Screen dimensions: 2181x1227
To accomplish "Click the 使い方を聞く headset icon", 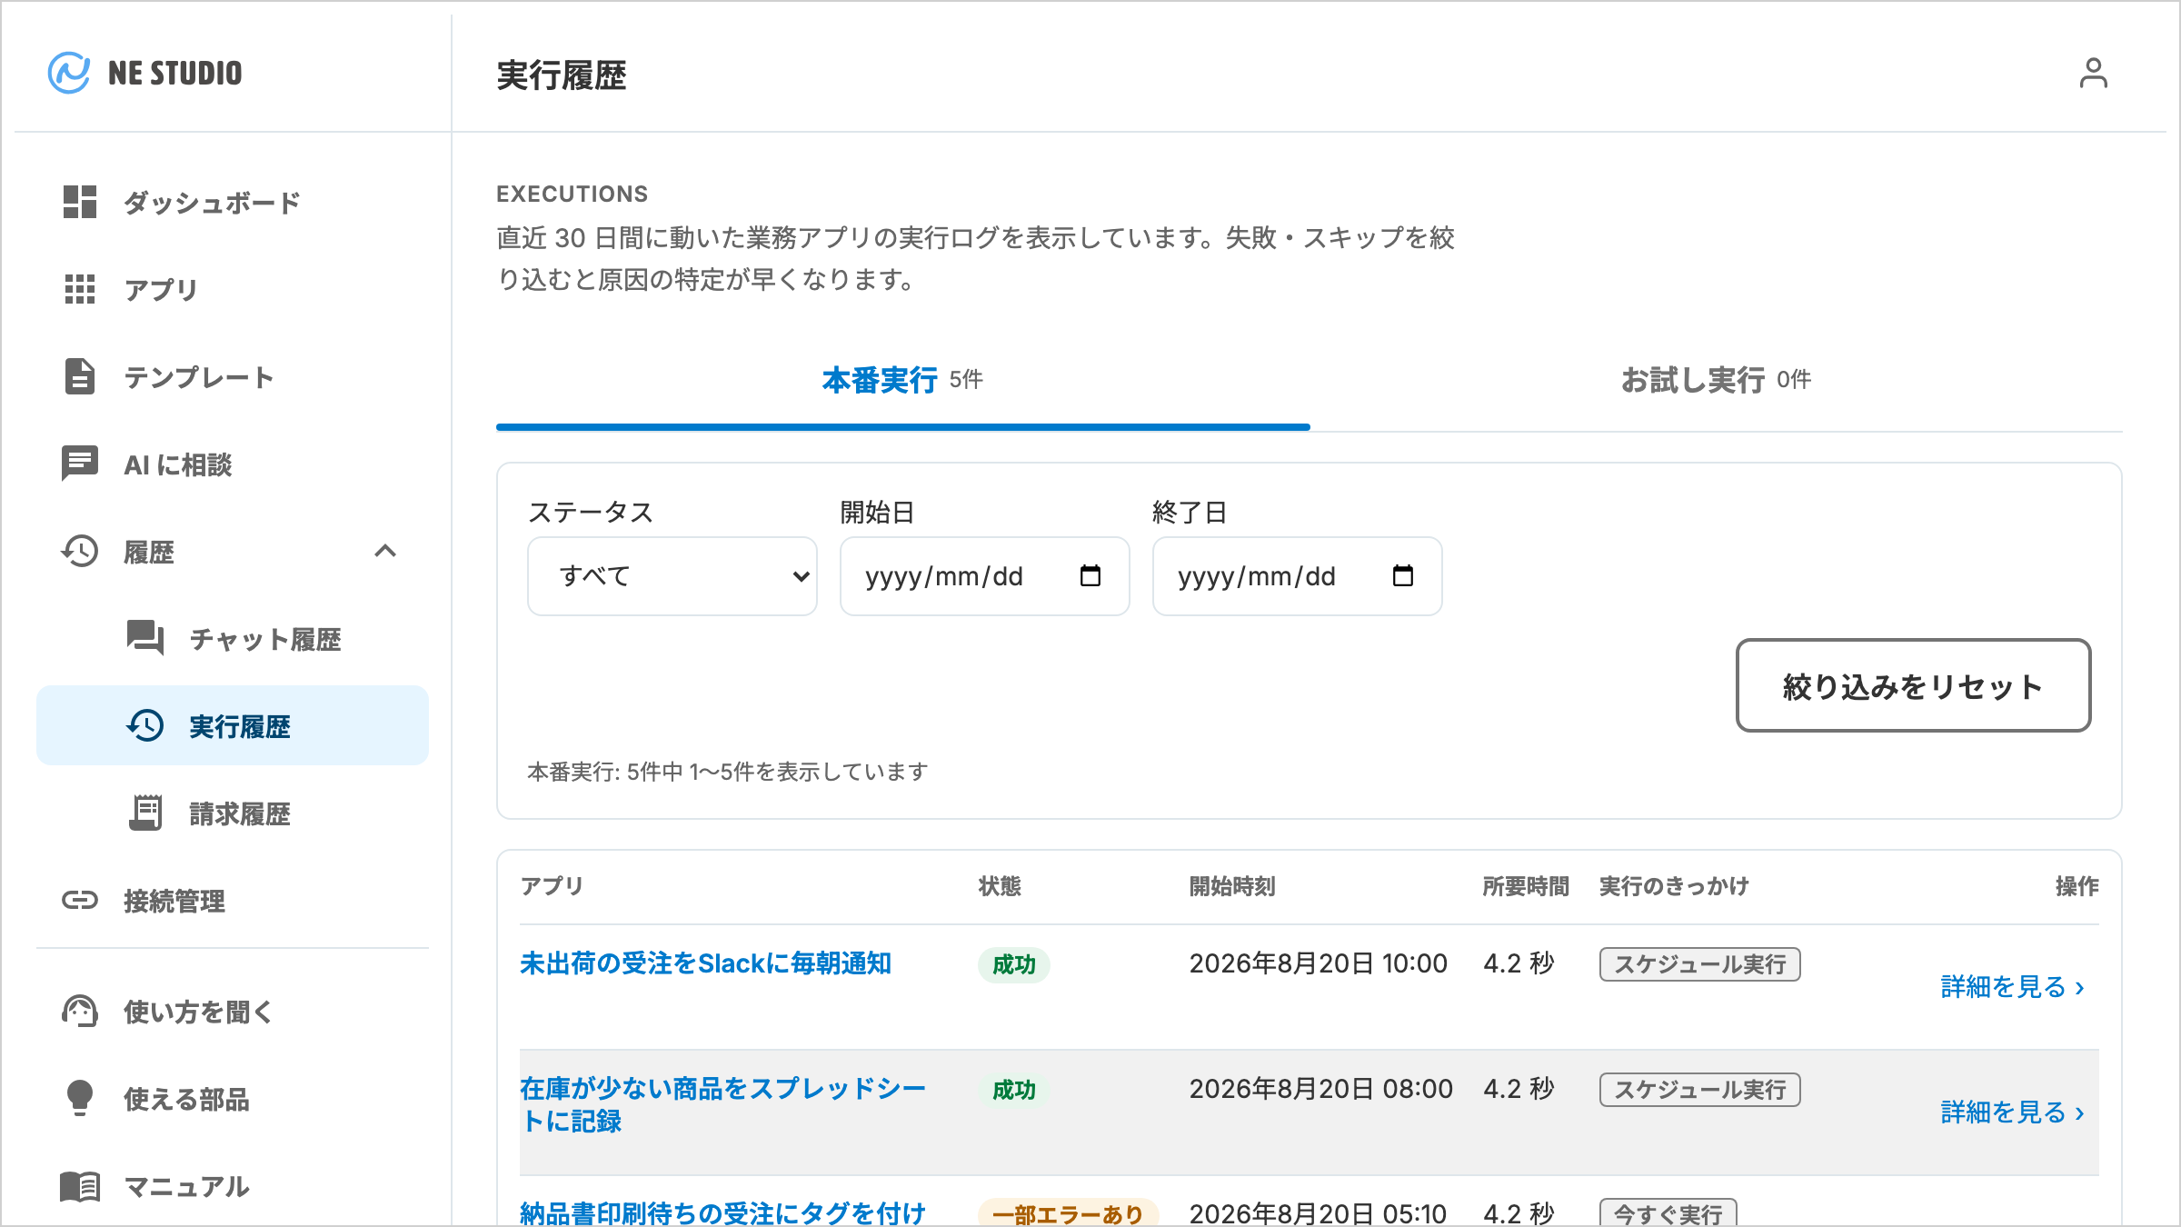I will (x=80, y=1011).
